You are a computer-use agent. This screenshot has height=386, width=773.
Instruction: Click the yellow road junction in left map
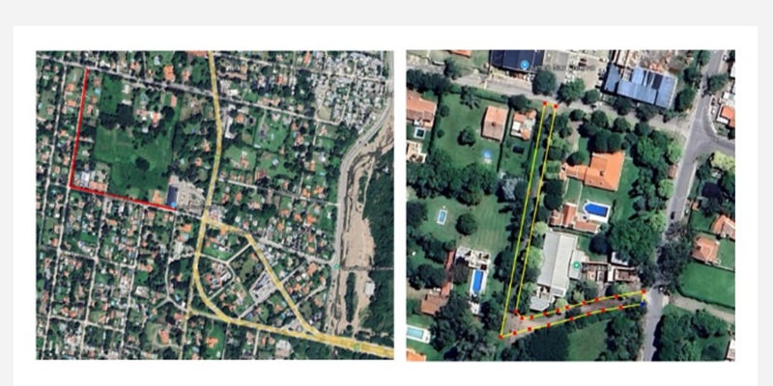pyautogui.click(x=208, y=221)
